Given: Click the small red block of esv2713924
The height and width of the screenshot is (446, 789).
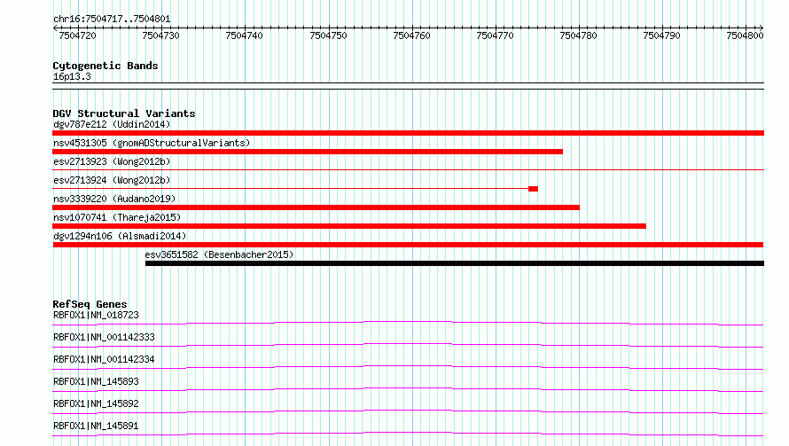Looking at the screenshot, I should (534, 189).
